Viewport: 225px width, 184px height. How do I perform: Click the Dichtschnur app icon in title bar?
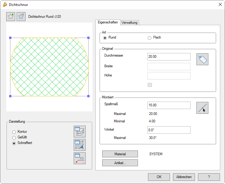click(x=4, y=5)
